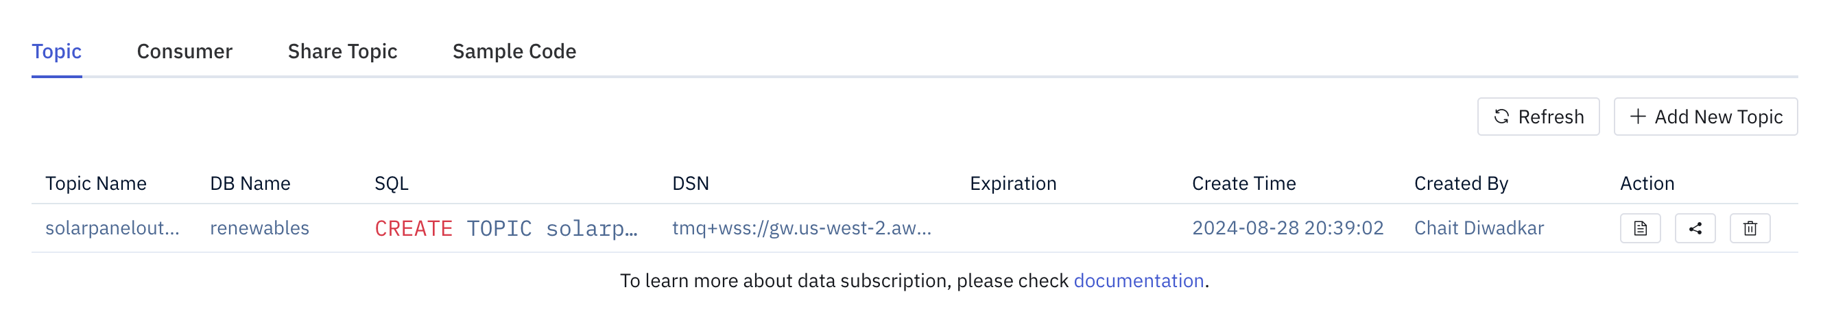Click the tmq+wss DSN value
Viewport: 1834px width, 329px height.
802,228
